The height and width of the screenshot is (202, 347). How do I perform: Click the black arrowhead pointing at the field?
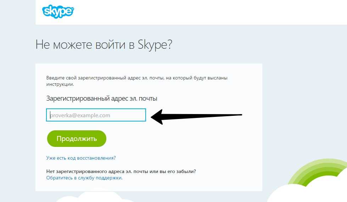[158, 117]
